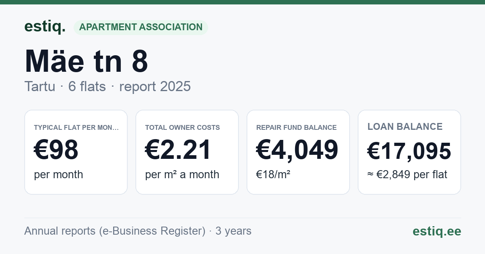
Task: Open the Typical flat per month card label
Action: click(76, 127)
